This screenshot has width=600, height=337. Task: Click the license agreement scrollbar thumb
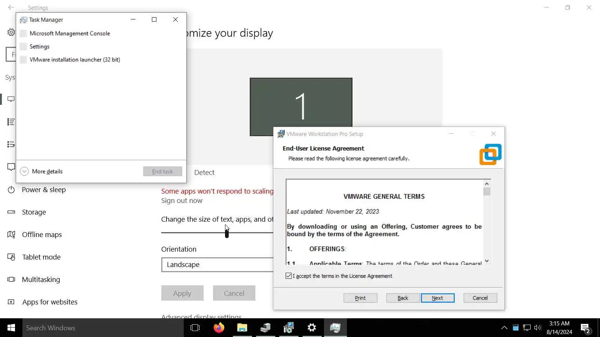click(x=487, y=192)
